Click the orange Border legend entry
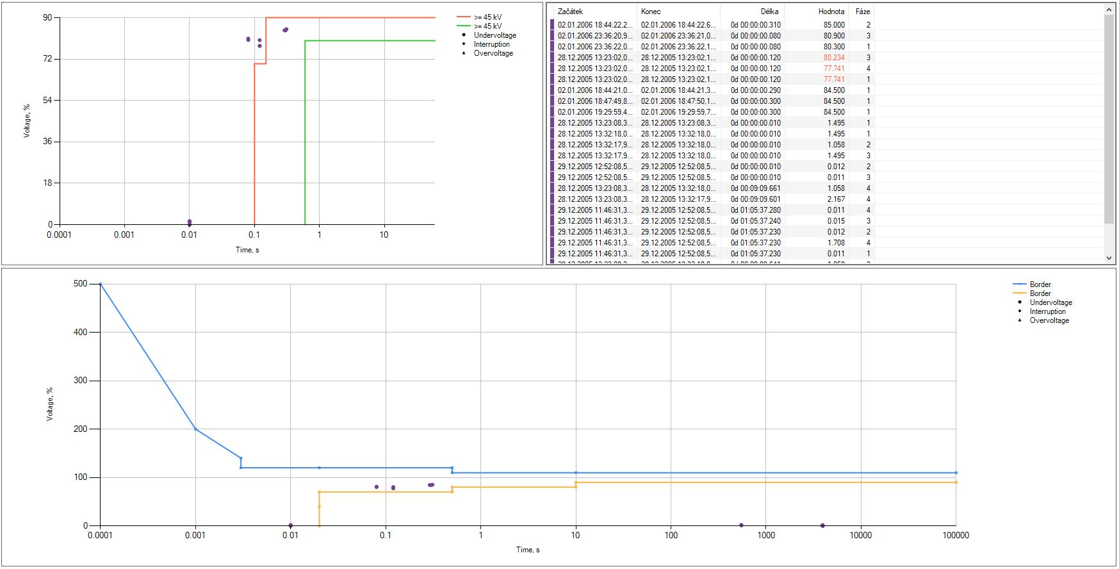Image resolution: width=1119 pixels, height=569 pixels. pos(1020,293)
